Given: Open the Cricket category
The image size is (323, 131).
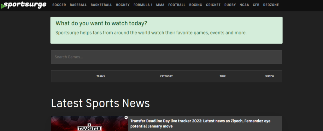Looking at the screenshot, I should (213, 5).
